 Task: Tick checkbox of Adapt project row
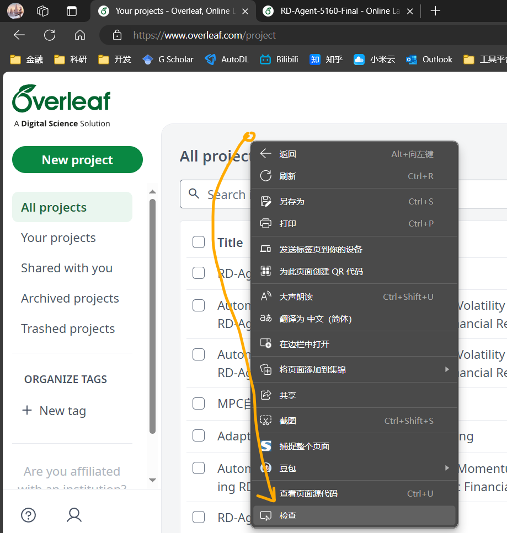coord(199,435)
